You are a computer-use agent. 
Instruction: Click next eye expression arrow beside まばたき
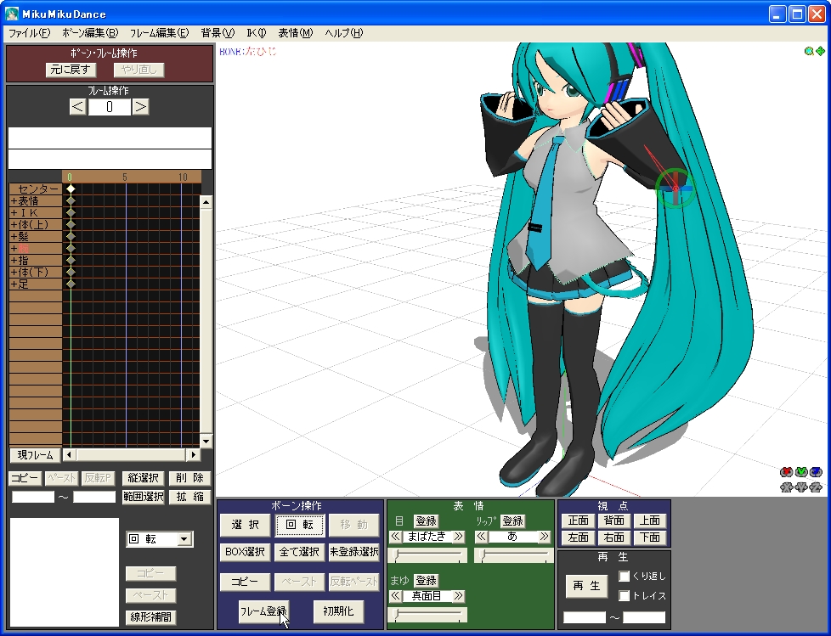click(x=459, y=537)
